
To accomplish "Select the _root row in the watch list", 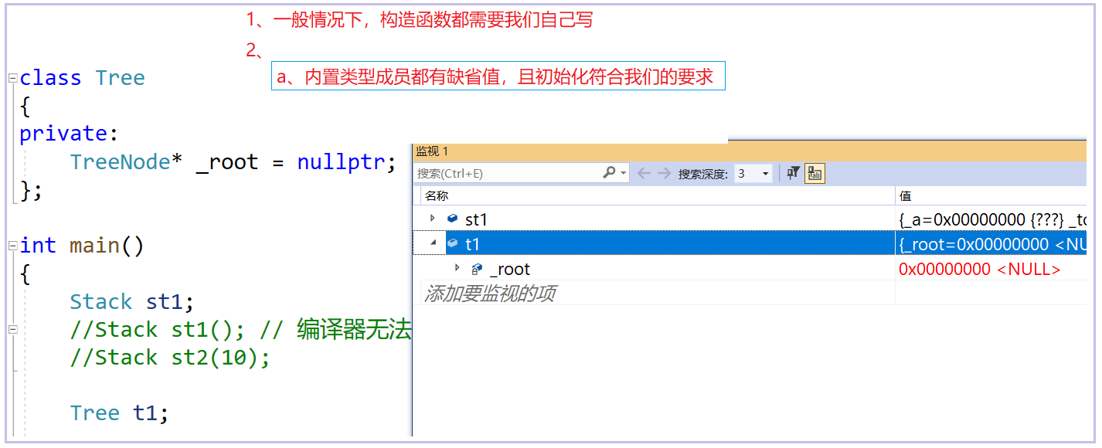I will [x=541, y=269].
